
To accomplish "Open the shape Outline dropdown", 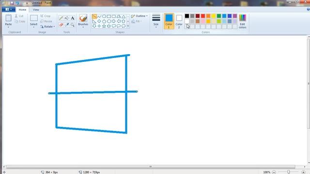I will [x=139, y=16].
